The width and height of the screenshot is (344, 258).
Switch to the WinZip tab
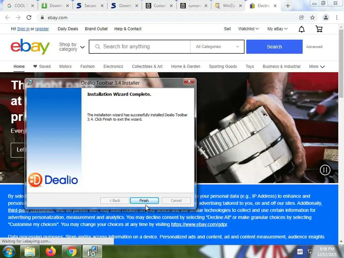click(x=228, y=6)
